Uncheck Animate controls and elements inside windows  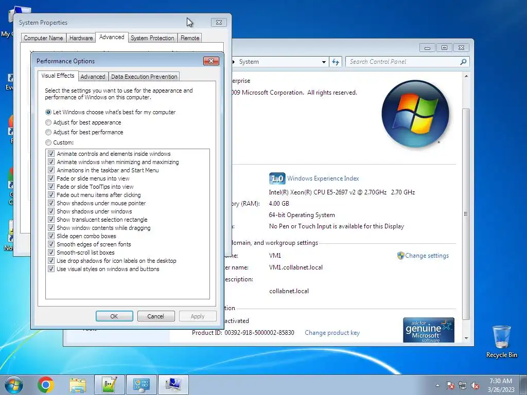[x=51, y=153]
